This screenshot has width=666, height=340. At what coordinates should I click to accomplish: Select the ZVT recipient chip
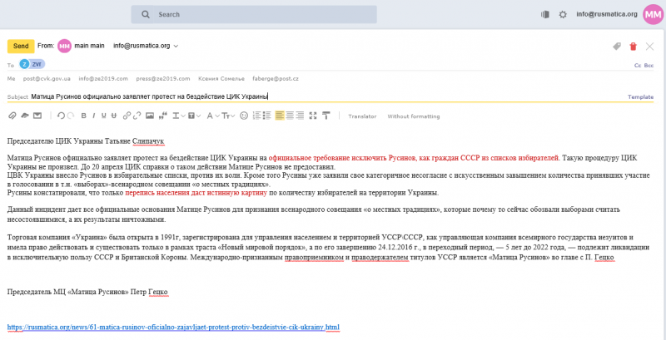tap(32, 64)
